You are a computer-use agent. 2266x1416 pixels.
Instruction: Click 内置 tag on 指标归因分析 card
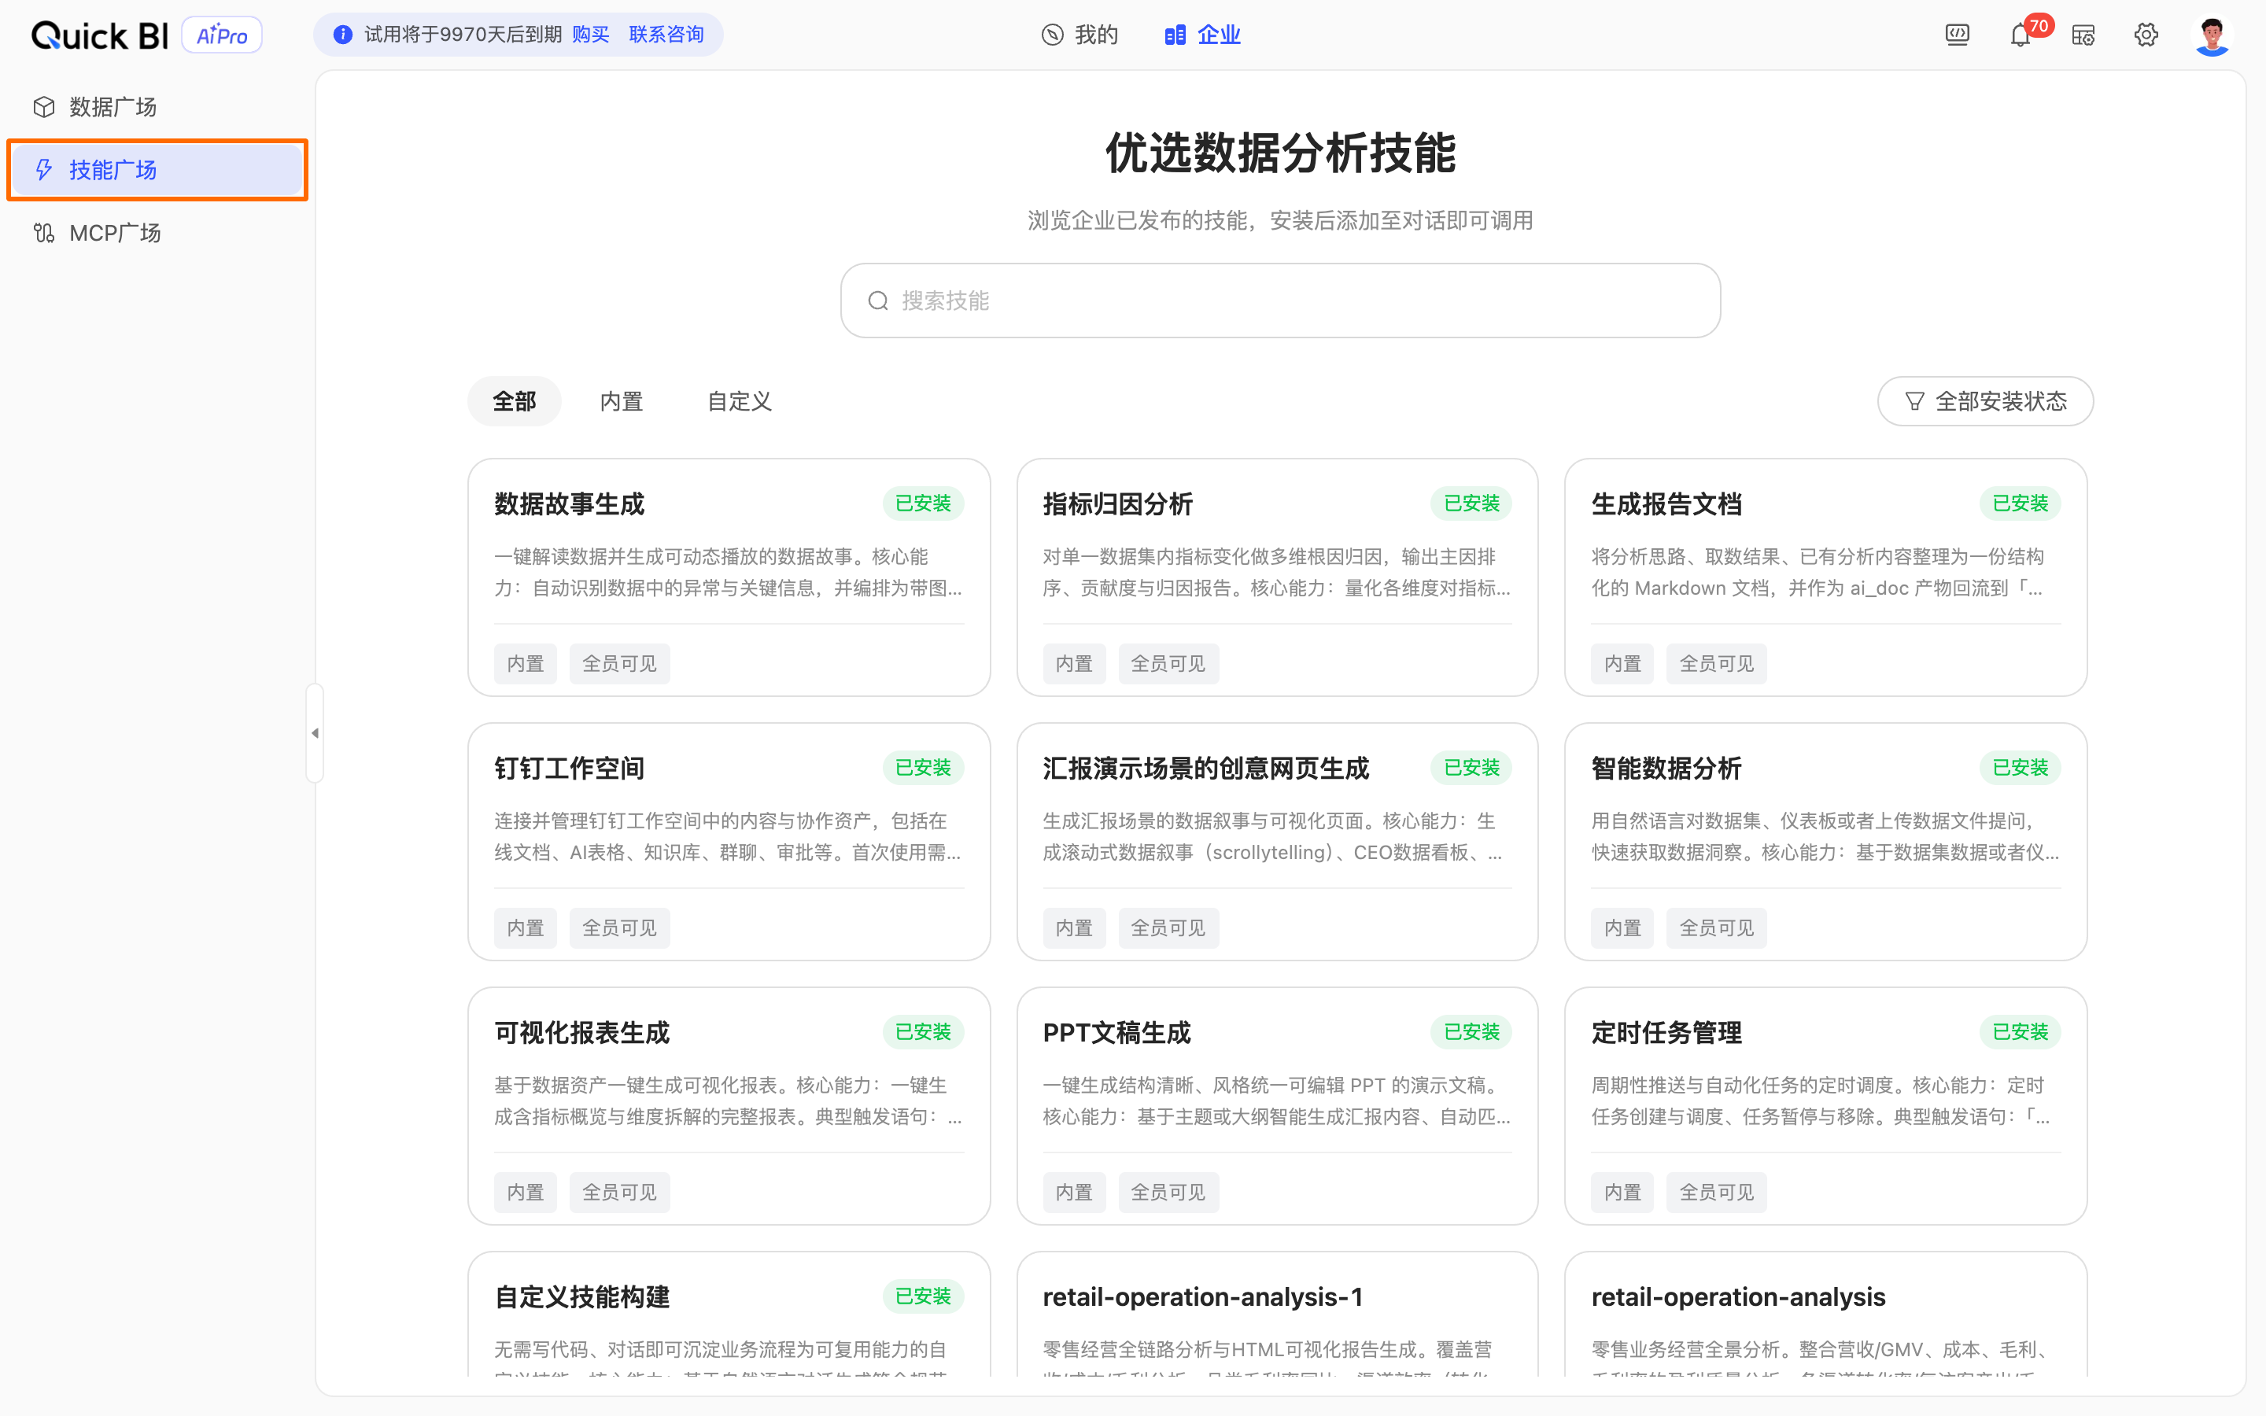point(1074,664)
